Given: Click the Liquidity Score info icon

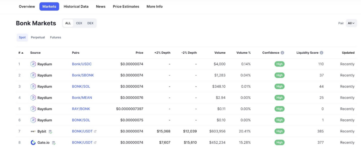Looking at the screenshot, I should tap(322, 53).
